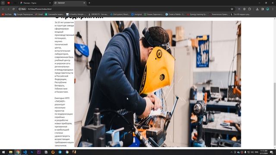Bookmark this page with the star icon
Image resolution: width=276 pixels, height=155 pixels.
[232, 9]
